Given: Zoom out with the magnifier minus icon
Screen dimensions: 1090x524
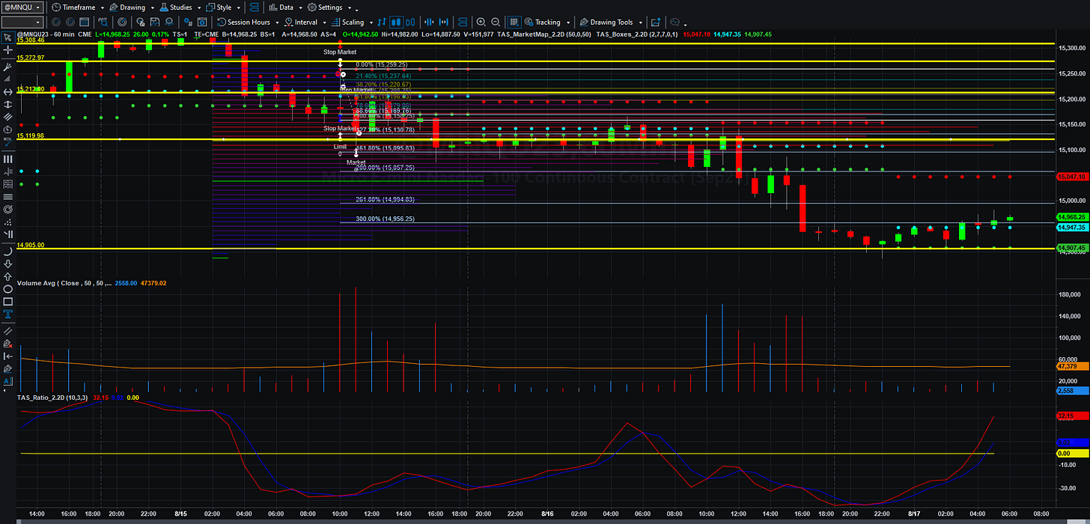Looking at the screenshot, I should [x=496, y=22].
